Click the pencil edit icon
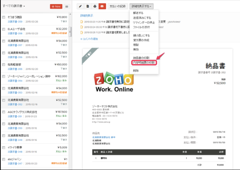Viewport: 240px width, 170px height. click(x=80, y=6)
